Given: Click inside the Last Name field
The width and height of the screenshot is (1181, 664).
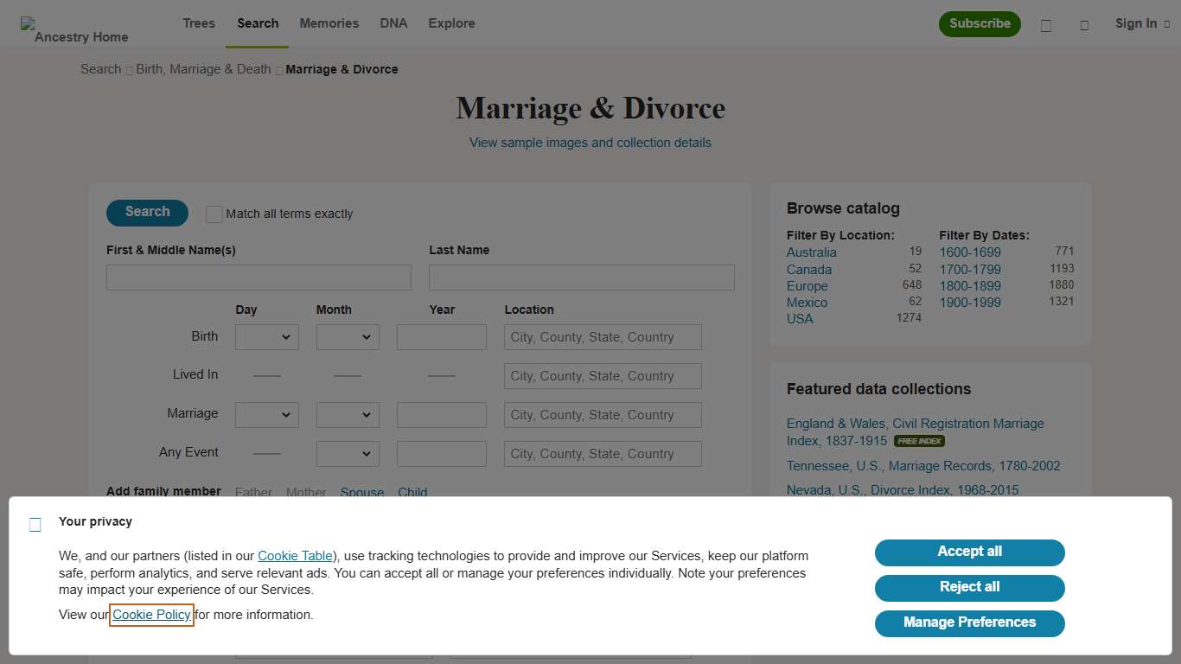Looking at the screenshot, I should [x=581, y=277].
